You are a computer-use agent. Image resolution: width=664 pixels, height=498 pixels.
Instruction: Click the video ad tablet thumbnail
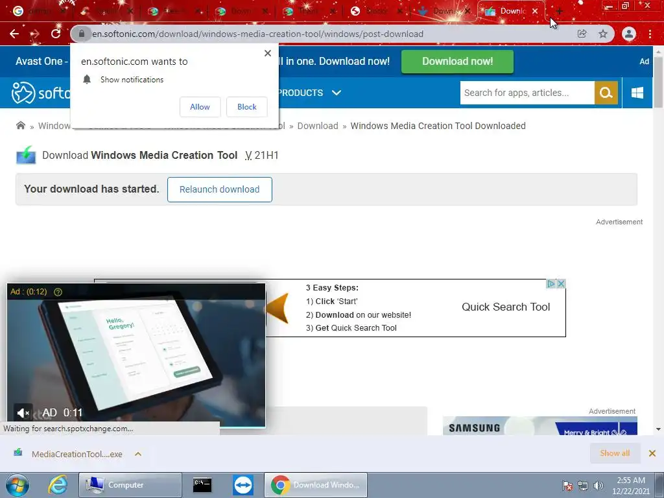136,355
